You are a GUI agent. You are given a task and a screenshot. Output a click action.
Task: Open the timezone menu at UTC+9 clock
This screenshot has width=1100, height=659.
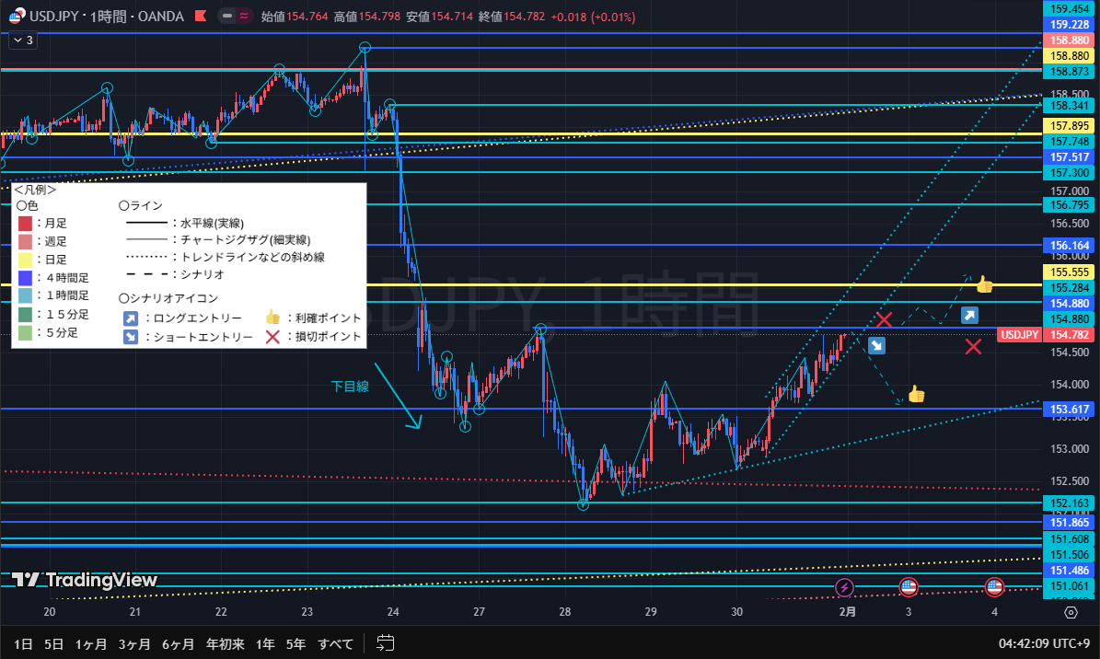click(x=1043, y=643)
